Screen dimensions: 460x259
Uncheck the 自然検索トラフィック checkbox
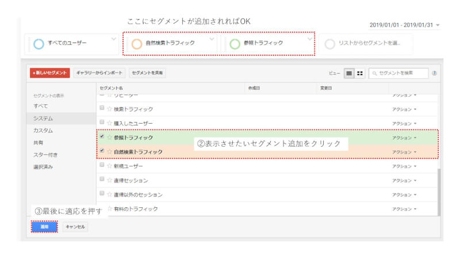click(x=102, y=150)
